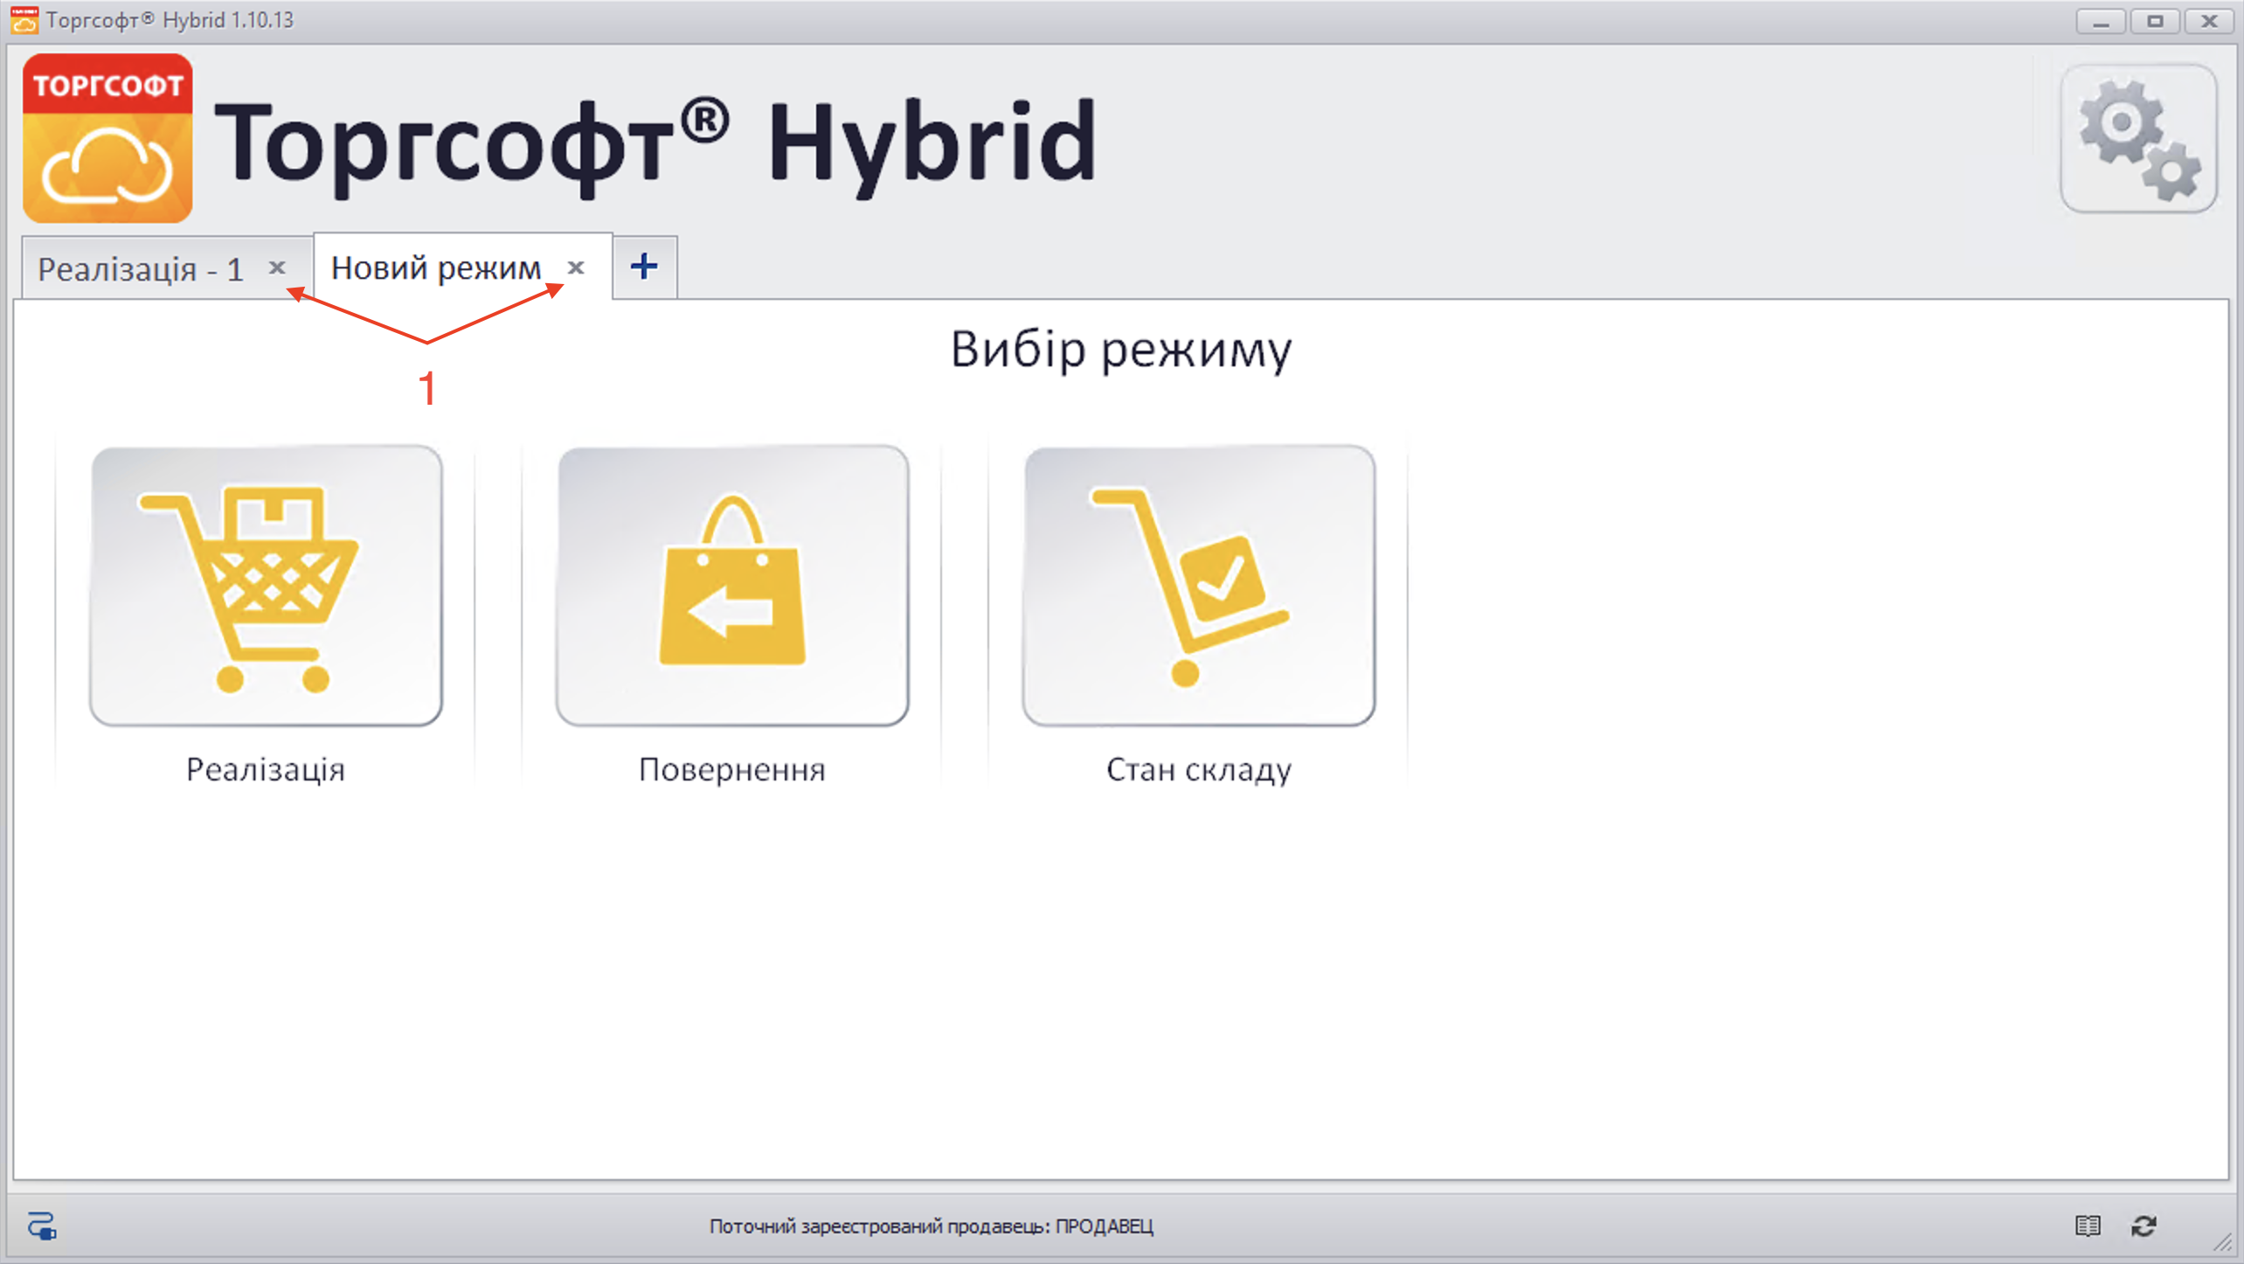Click the Реалізація text label
Viewport: 2244px width, 1264px height.
click(266, 769)
